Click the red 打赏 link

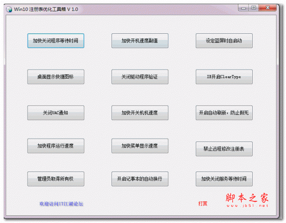[203, 203]
